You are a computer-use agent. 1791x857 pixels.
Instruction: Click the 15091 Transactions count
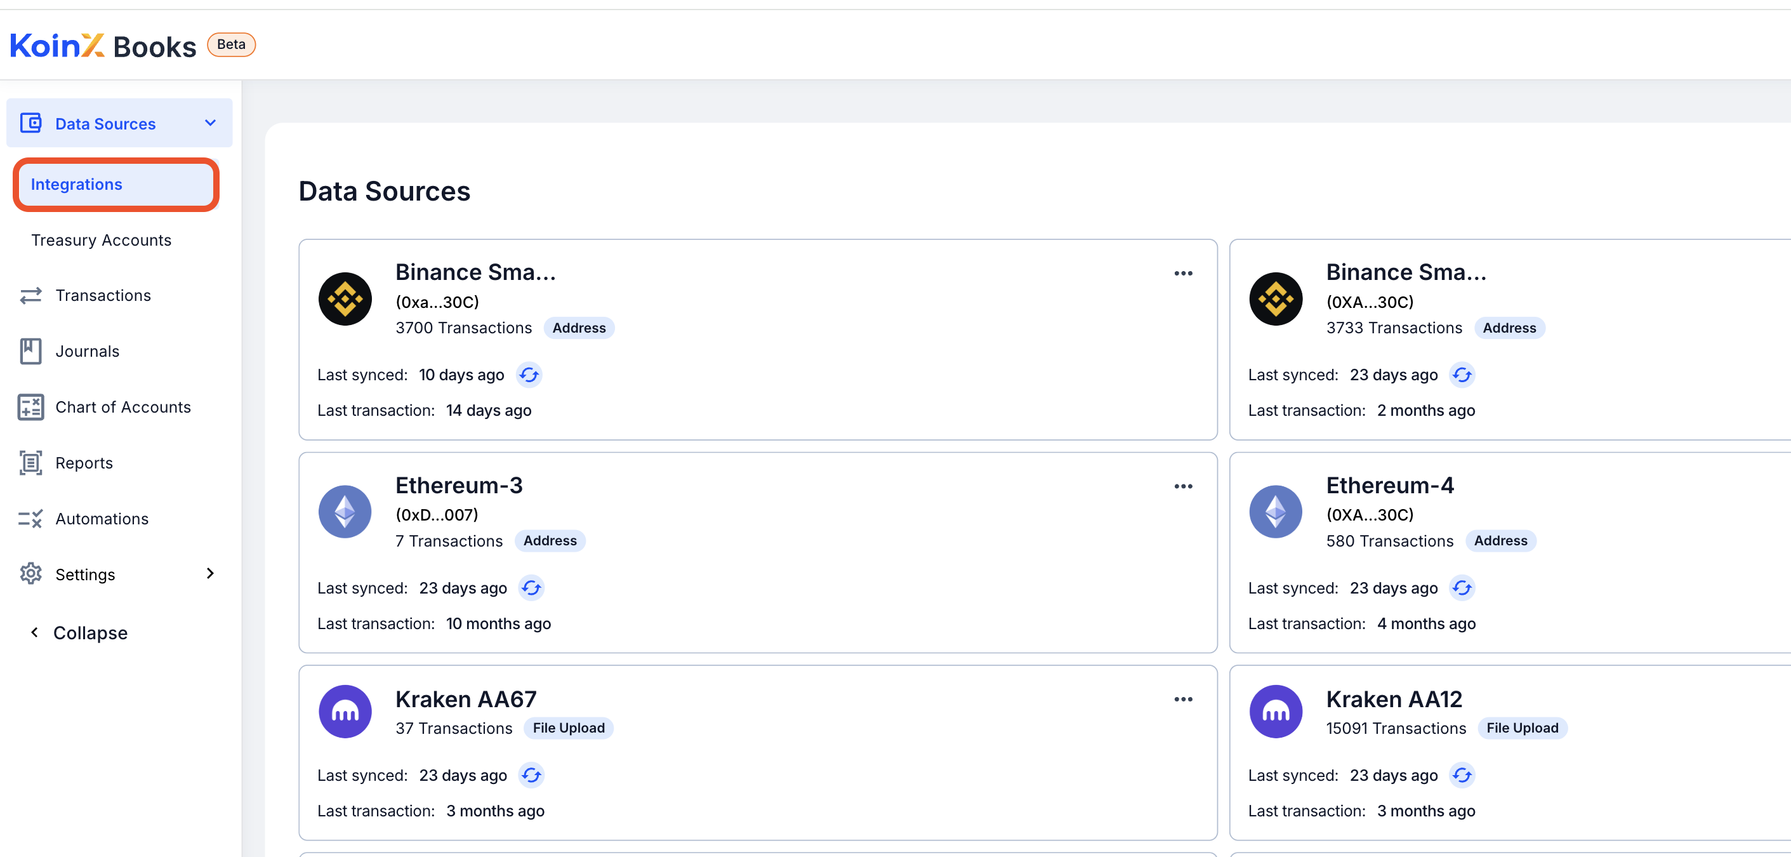1396,728
